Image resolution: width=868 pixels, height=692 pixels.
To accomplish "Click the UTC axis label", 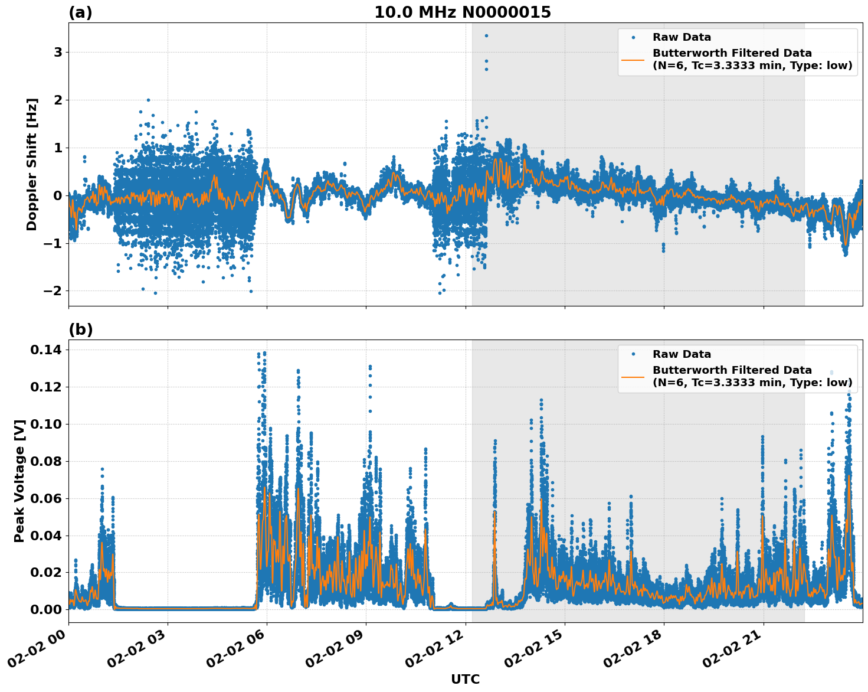I will pos(464,678).
